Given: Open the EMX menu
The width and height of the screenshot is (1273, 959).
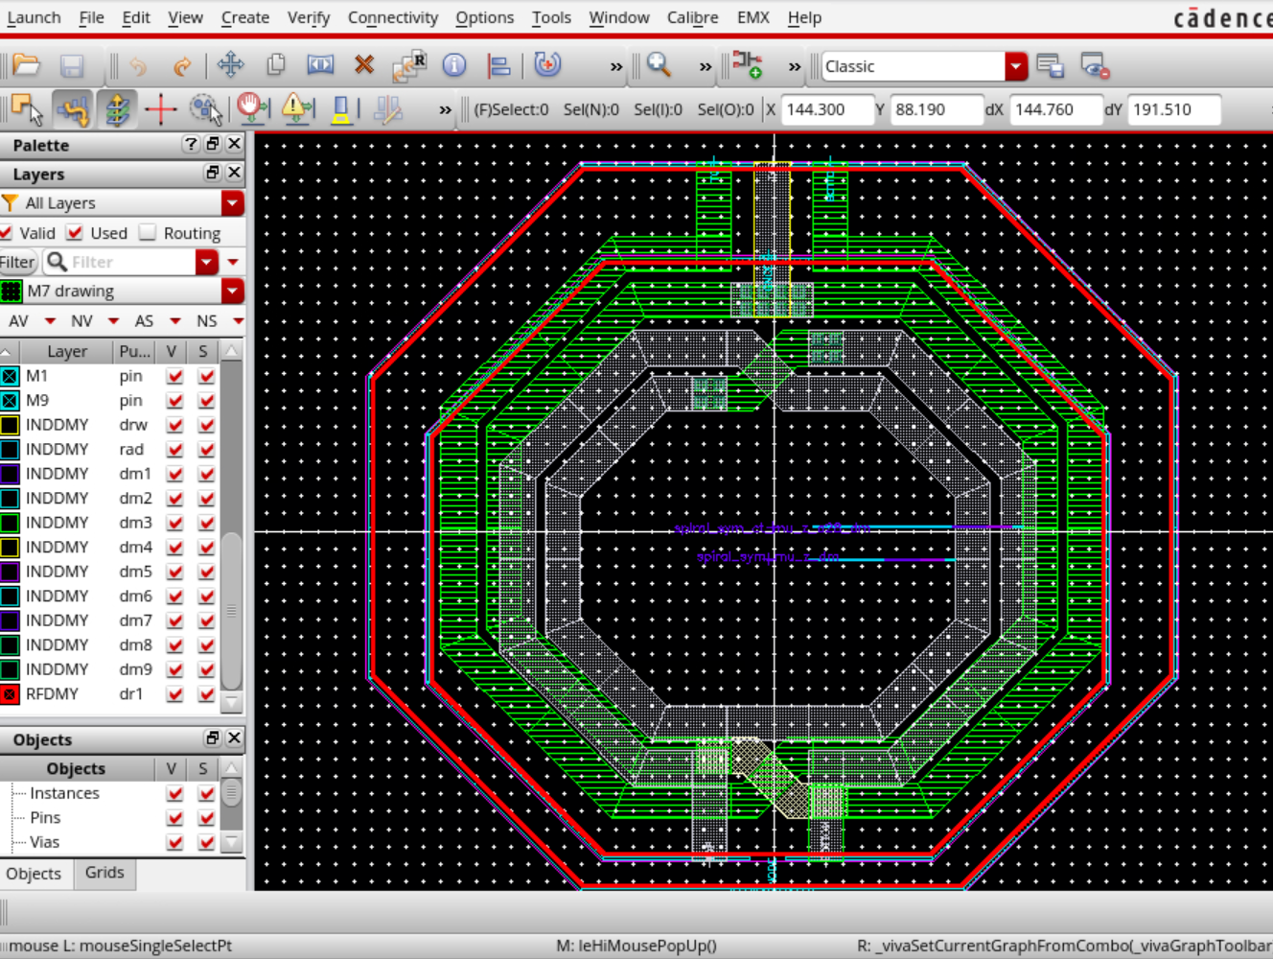Looking at the screenshot, I should tap(753, 17).
